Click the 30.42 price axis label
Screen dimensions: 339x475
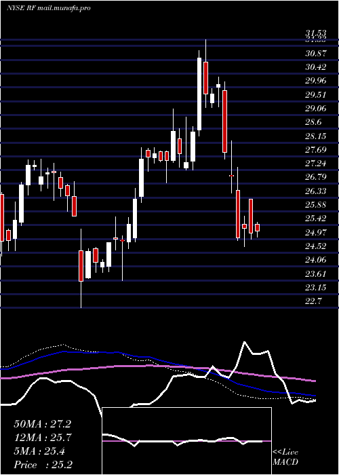[x=316, y=67]
